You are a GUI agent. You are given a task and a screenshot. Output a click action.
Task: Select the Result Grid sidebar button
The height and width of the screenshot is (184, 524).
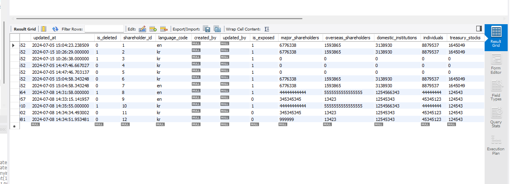click(496, 37)
